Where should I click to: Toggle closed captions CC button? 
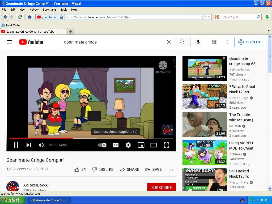[116, 145]
